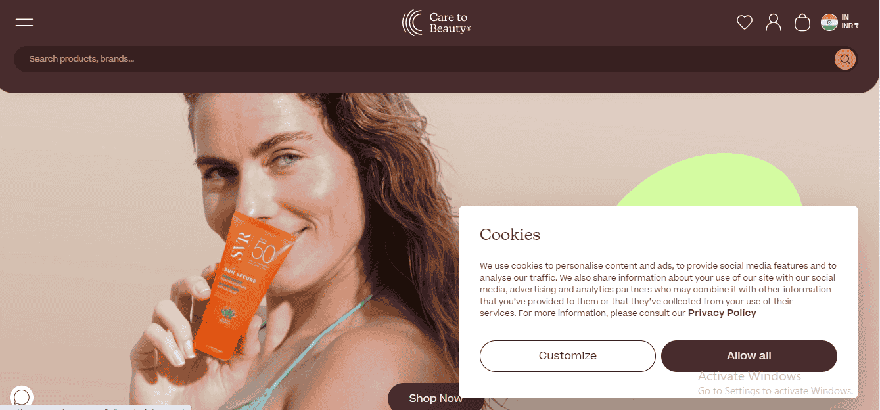Click the Cookies dialog heading
Screen dimensions: 880x410
point(510,235)
